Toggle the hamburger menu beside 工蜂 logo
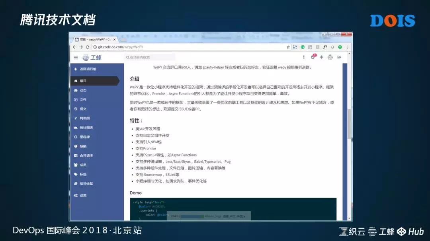Image resolution: width=430 pixels, height=241 pixels. pyautogui.click(x=76, y=58)
